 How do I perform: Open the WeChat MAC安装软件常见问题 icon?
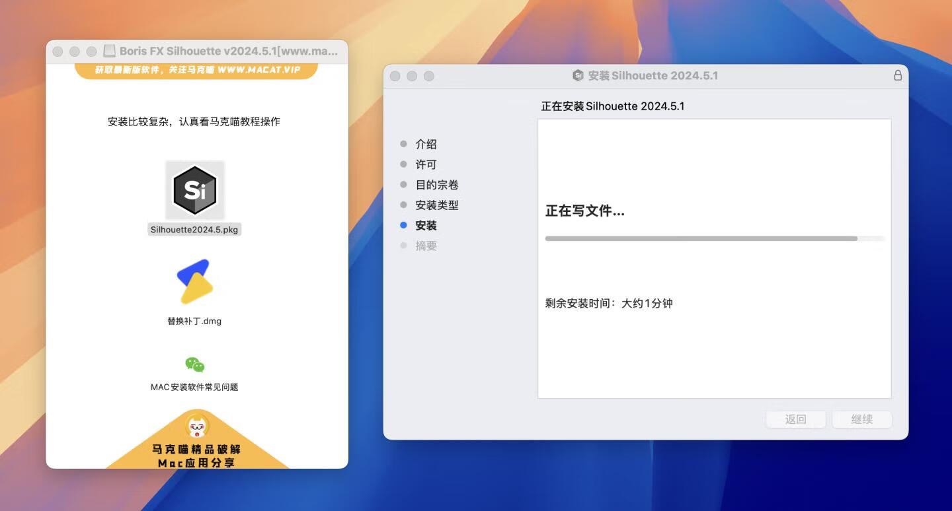[x=194, y=364]
